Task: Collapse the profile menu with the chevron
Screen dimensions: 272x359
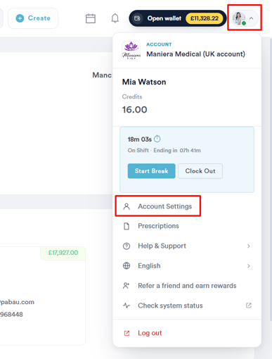Action: pyautogui.click(x=251, y=18)
